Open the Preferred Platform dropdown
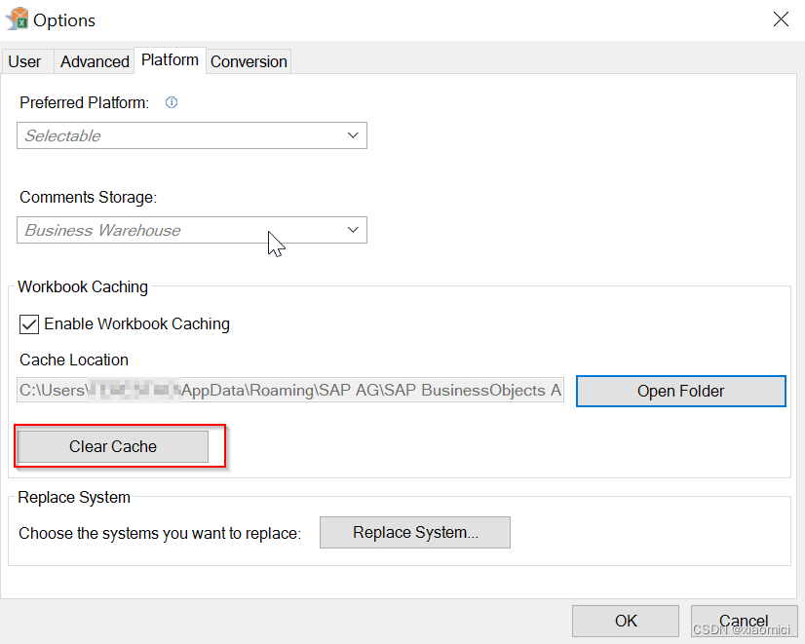805x644 pixels. [x=191, y=135]
